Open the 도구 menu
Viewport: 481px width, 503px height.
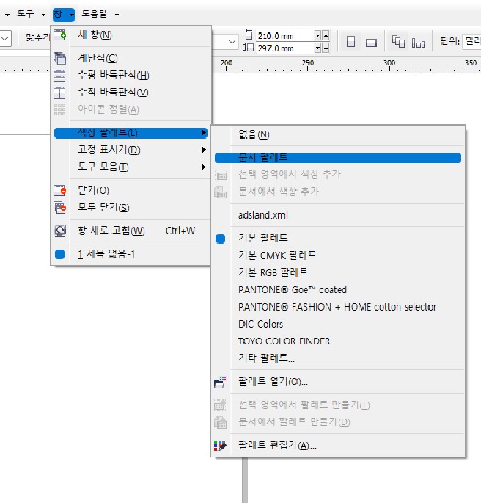[31, 14]
